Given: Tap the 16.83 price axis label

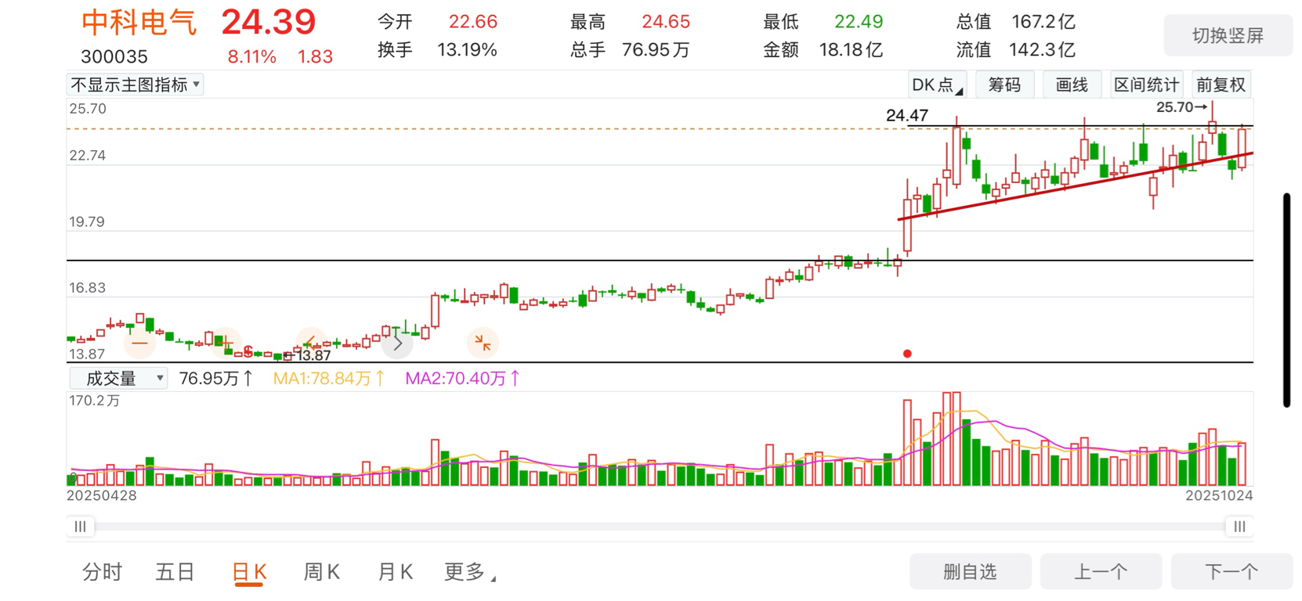Looking at the screenshot, I should (x=87, y=288).
